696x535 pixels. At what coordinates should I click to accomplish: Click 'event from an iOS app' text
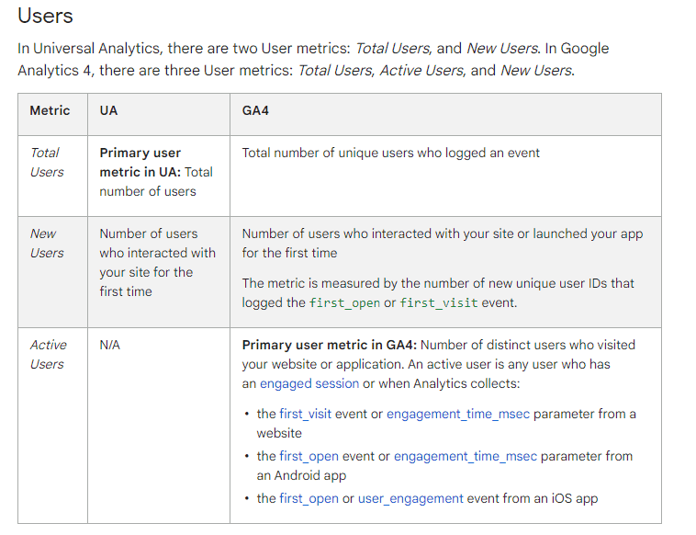pyautogui.click(x=533, y=498)
